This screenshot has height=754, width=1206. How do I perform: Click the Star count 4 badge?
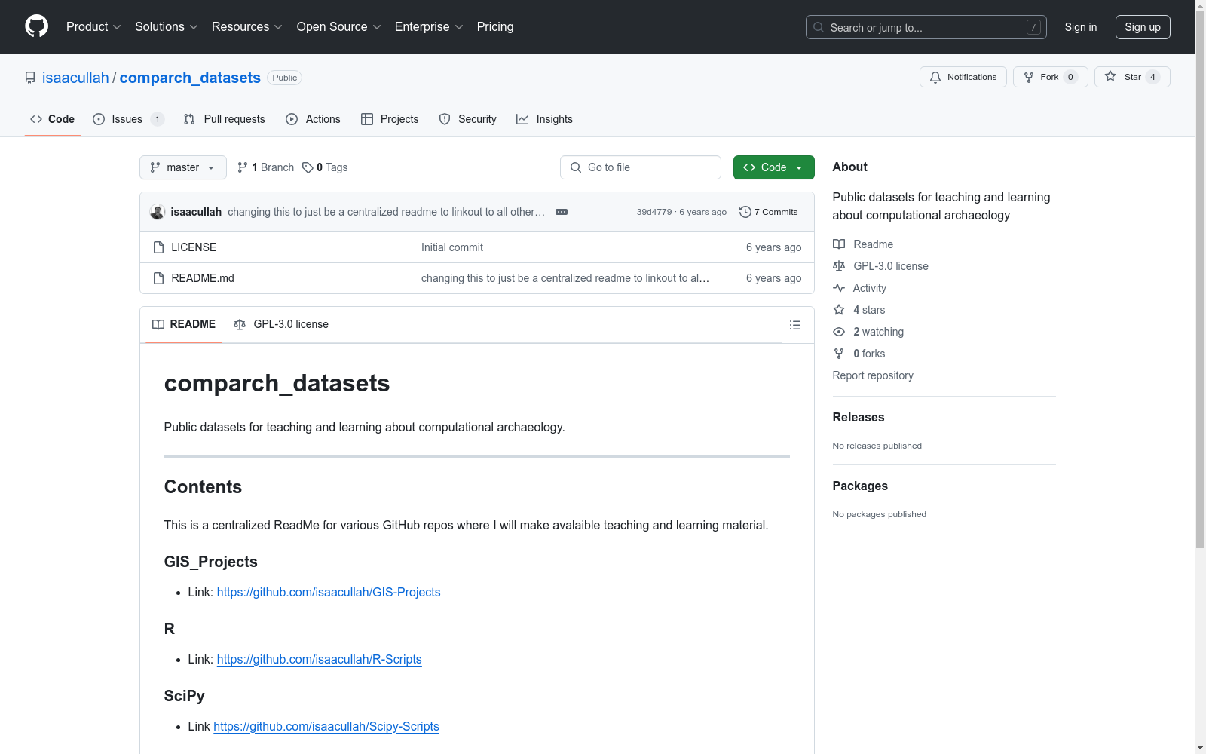click(1152, 77)
